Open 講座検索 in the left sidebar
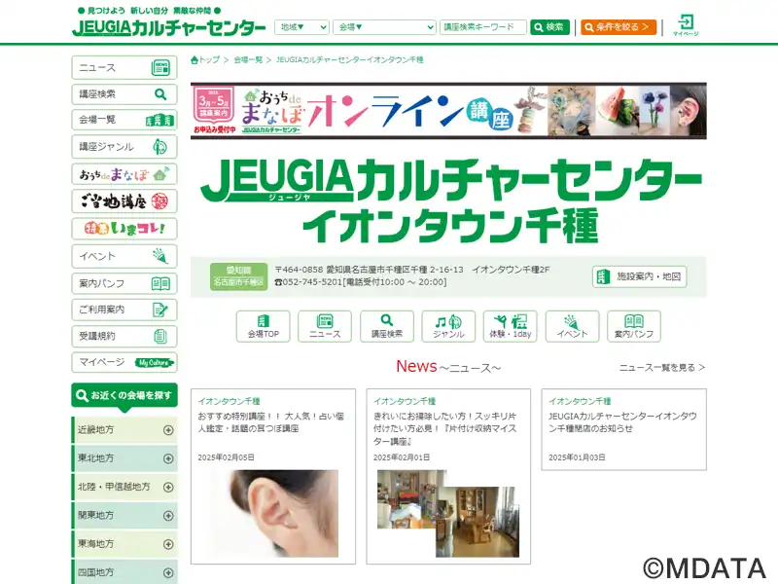 click(x=124, y=93)
